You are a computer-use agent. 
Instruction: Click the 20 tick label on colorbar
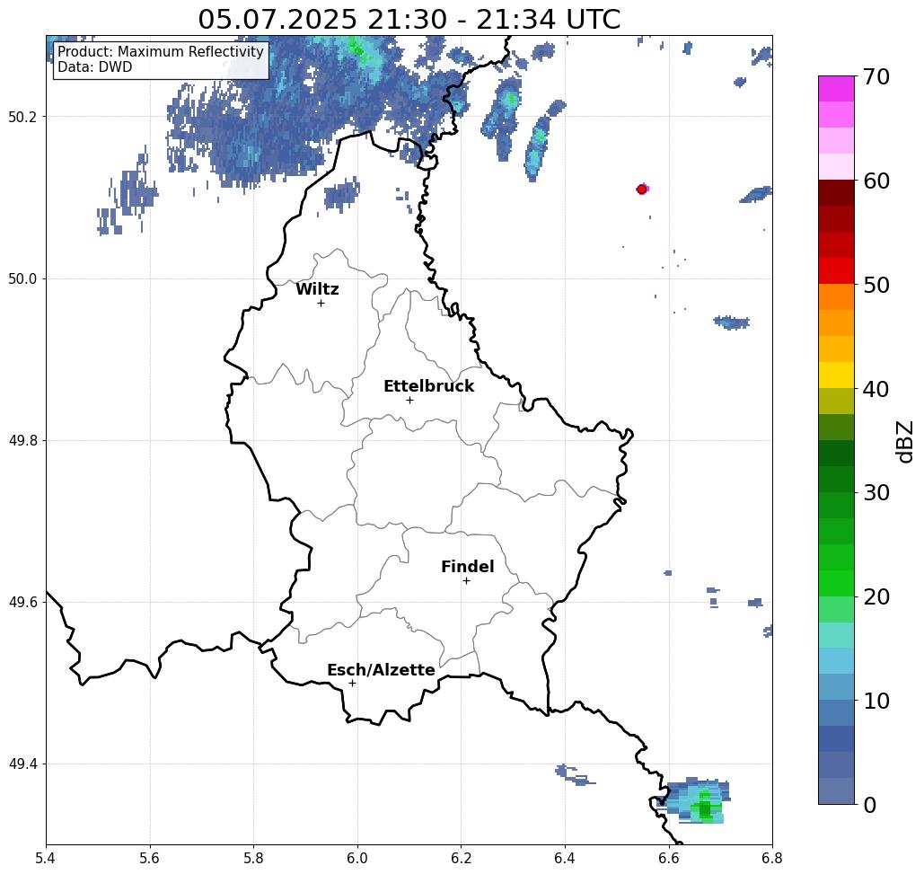pyautogui.click(x=876, y=596)
